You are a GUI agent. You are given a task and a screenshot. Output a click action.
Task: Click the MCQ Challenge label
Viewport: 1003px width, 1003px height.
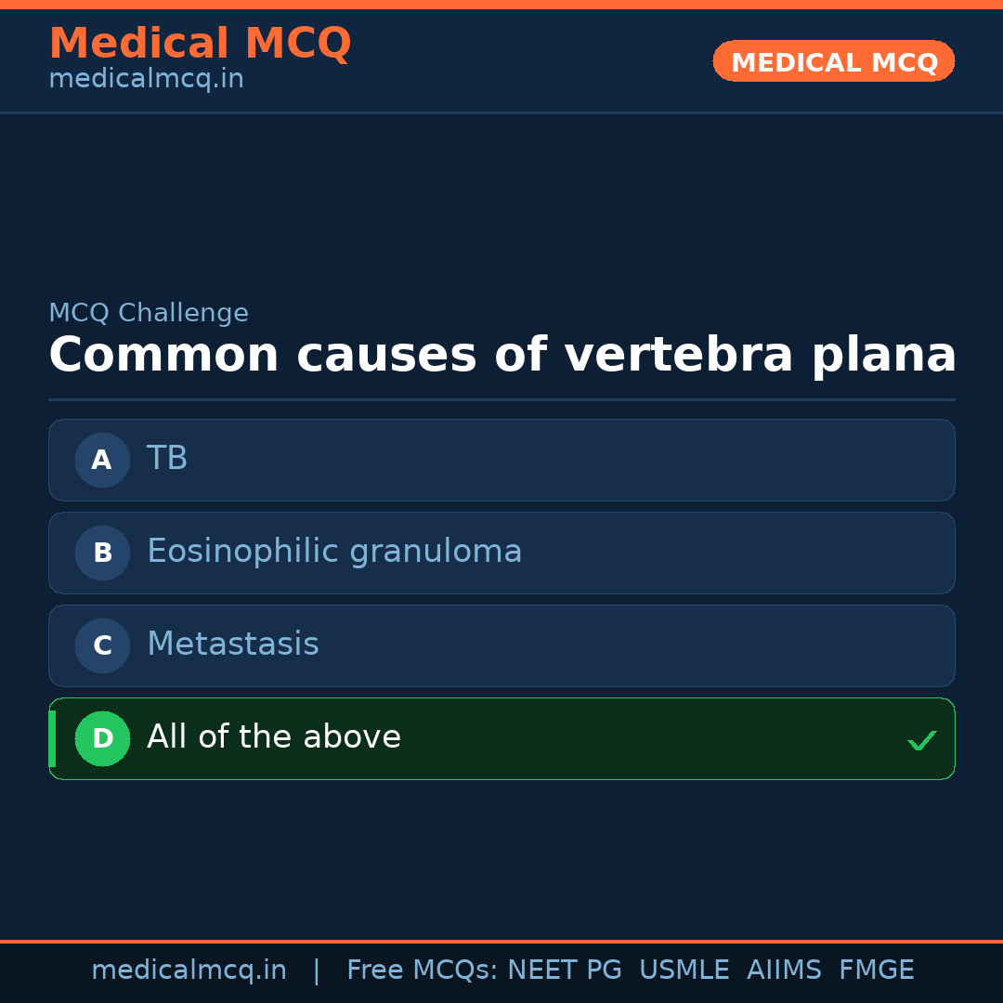(x=149, y=314)
